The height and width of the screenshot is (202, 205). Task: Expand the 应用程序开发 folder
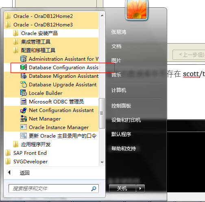click(51, 144)
